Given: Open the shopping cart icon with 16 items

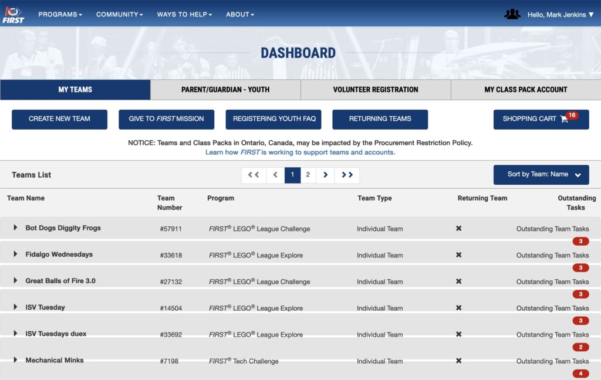Looking at the screenshot, I should click(x=564, y=119).
